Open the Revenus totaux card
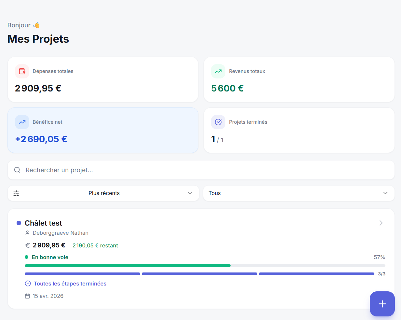Screen dimensions: 401x320 (299, 79)
